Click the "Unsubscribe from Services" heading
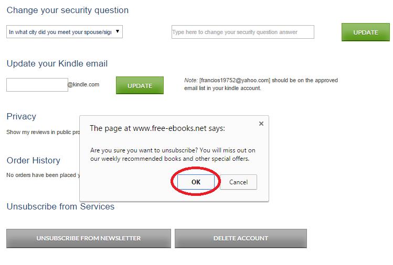The image size is (393, 265). pos(60,206)
